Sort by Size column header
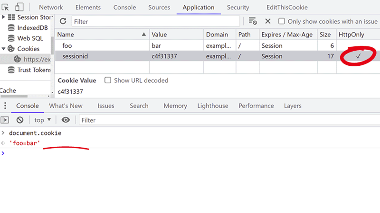Image resolution: width=380 pixels, height=213 pixels. click(x=326, y=34)
